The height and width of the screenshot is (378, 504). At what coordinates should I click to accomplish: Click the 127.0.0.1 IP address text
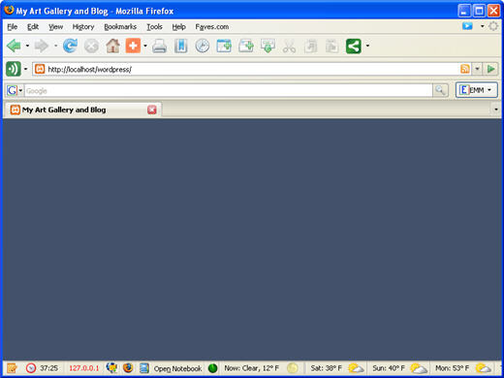pos(84,368)
